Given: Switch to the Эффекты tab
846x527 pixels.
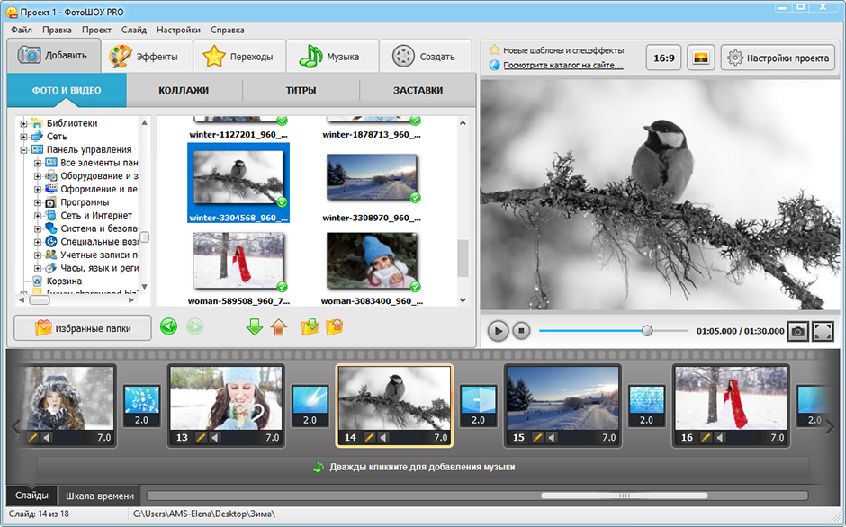Looking at the screenshot, I should [148, 57].
